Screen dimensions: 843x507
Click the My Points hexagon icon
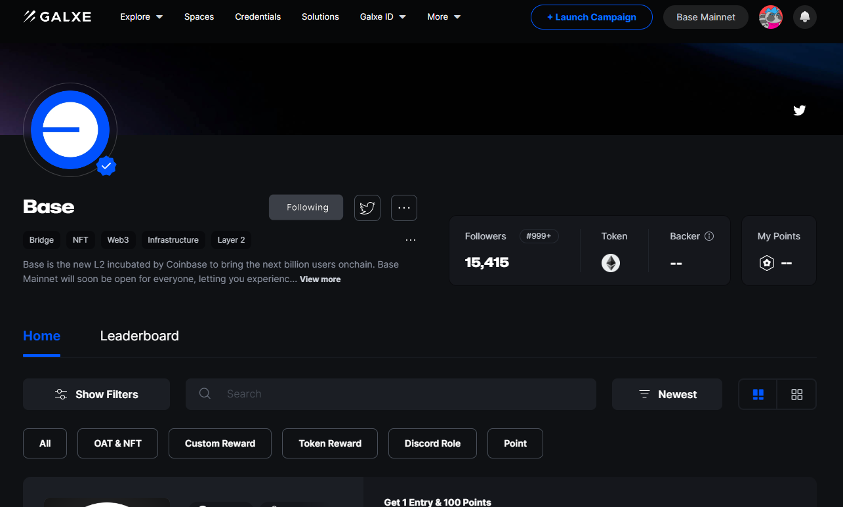coord(766,263)
